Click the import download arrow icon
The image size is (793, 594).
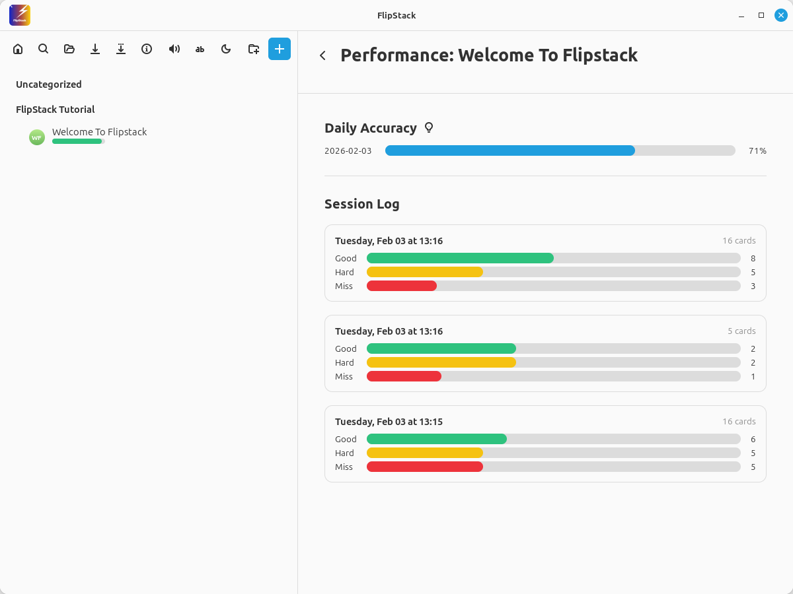pos(95,49)
